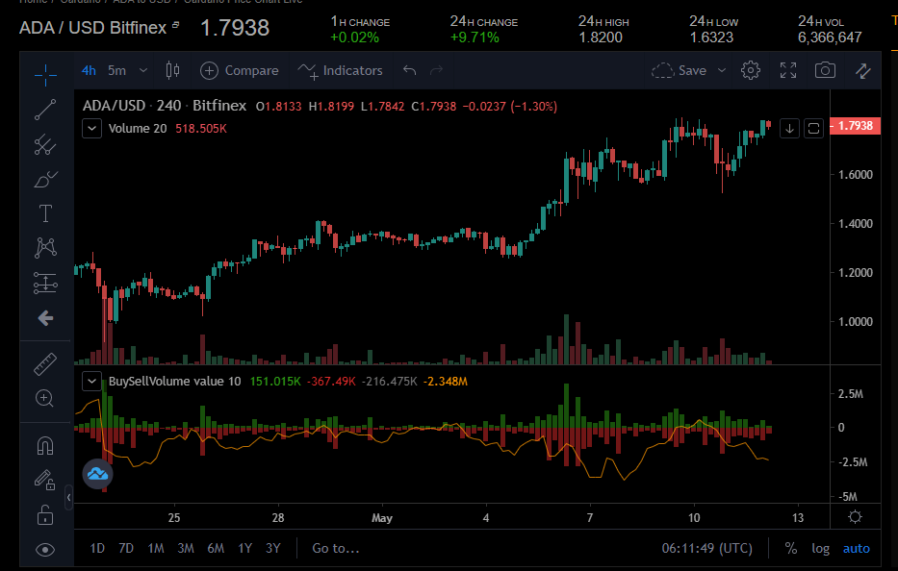The height and width of the screenshot is (571, 898).
Task: Click the Compare symbol button
Action: pyautogui.click(x=240, y=70)
